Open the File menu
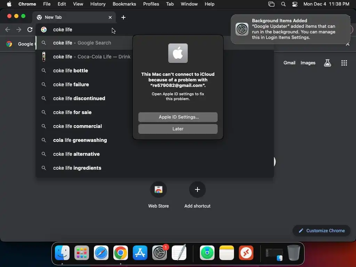356x267 pixels. 47,4
